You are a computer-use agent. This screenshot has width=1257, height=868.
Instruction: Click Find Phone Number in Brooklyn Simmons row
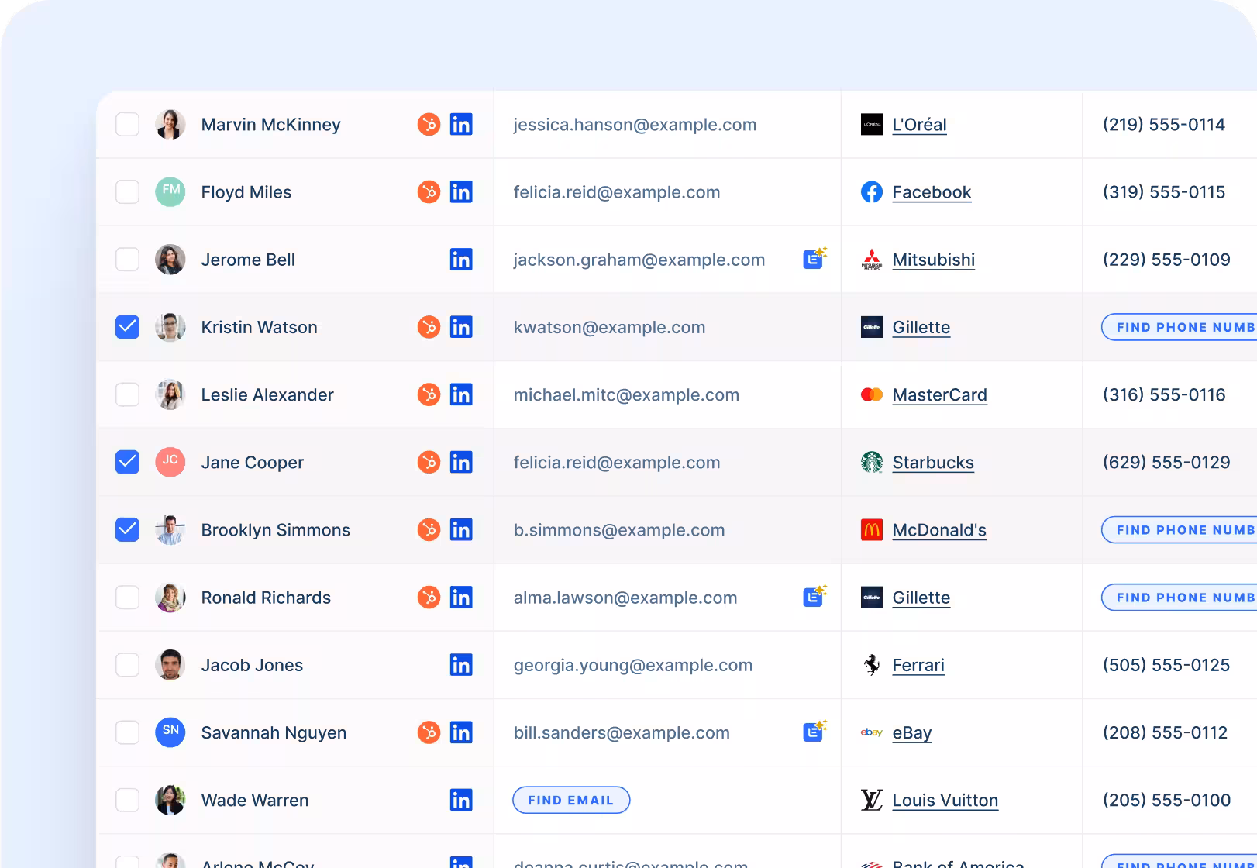pyautogui.click(x=1180, y=530)
